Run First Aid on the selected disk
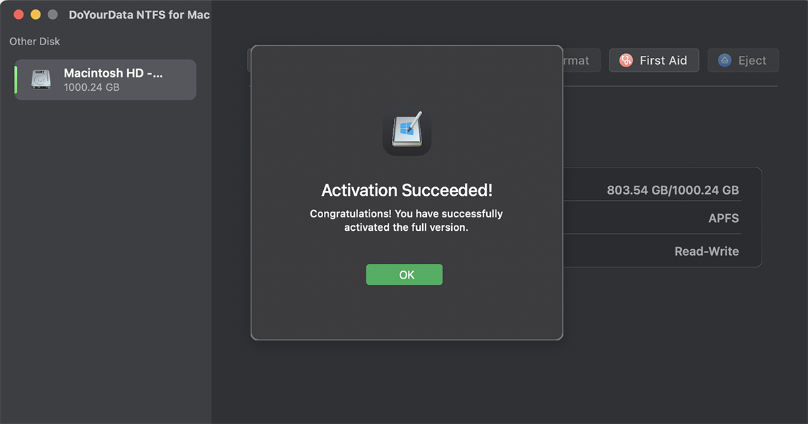The height and width of the screenshot is (424, 808). (x=654, y=60)
